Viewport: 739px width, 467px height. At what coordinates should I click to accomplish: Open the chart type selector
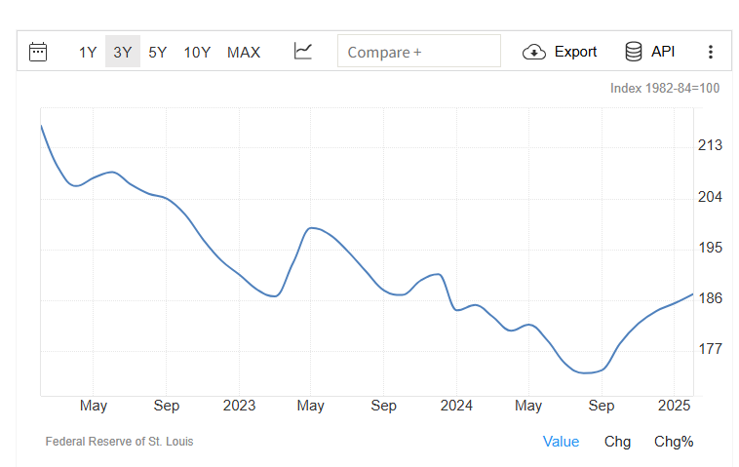click(x=303, y=52)
